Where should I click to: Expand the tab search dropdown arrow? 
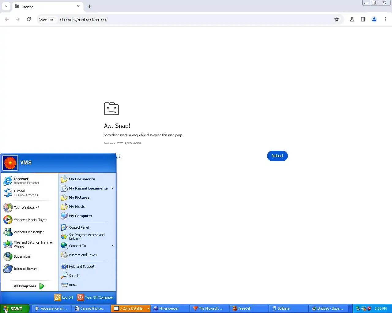tap(6, 6)
